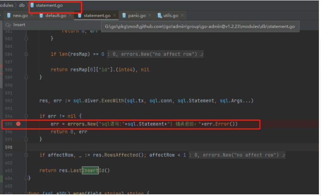Click the file path tooltip text
321x196 pixels.
click(200, 26)
